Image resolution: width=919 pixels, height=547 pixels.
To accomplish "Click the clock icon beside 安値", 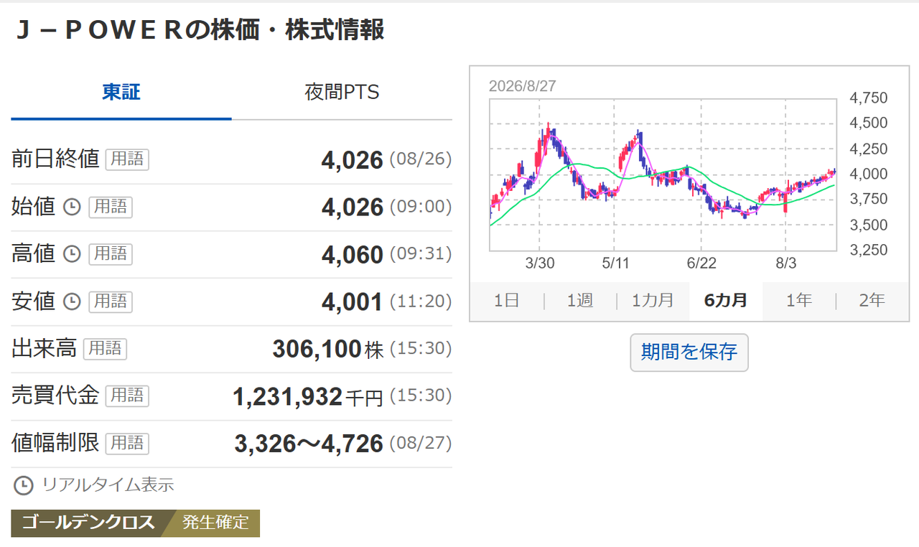I will pyautogui.click(x=72, y=301).
